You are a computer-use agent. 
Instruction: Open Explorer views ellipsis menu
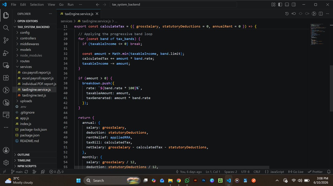coord(50,14)
